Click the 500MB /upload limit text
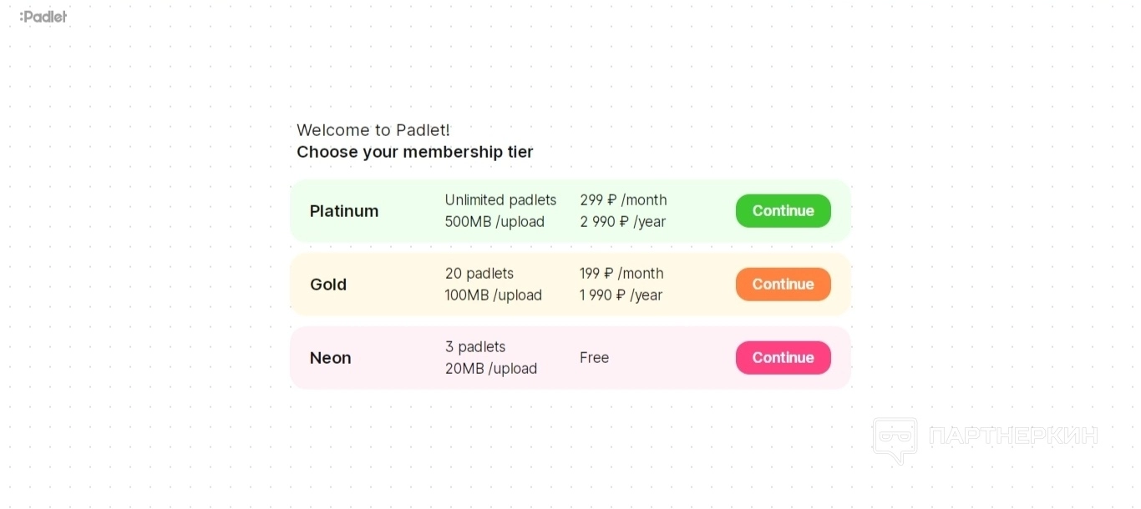The height and width of the screenshot is (509, 1141). [494, 222]
